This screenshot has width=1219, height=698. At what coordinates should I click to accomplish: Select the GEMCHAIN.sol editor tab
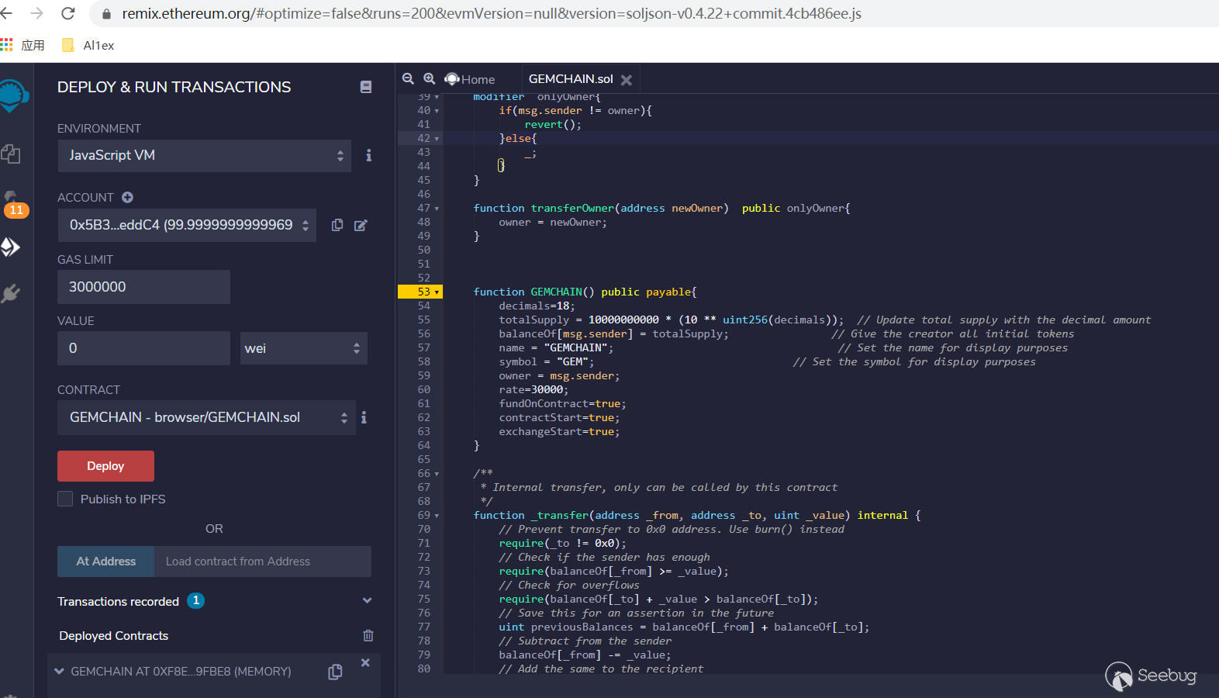point(570,79)
